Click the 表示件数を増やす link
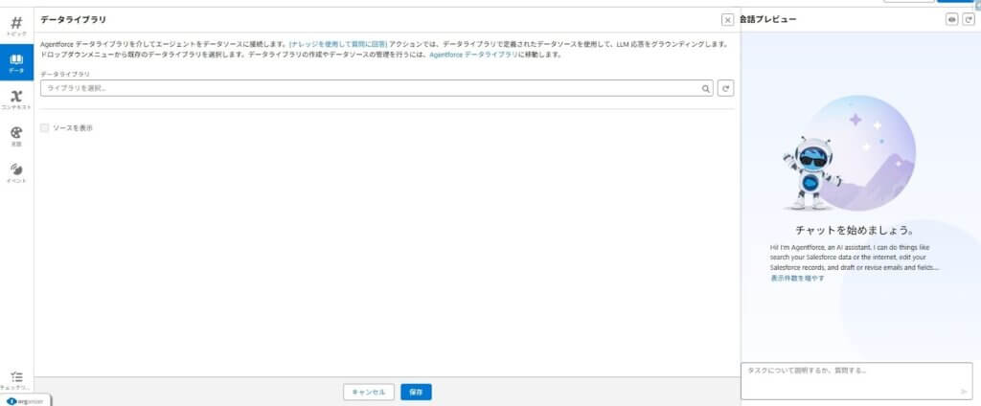 (x=798, y=279)
